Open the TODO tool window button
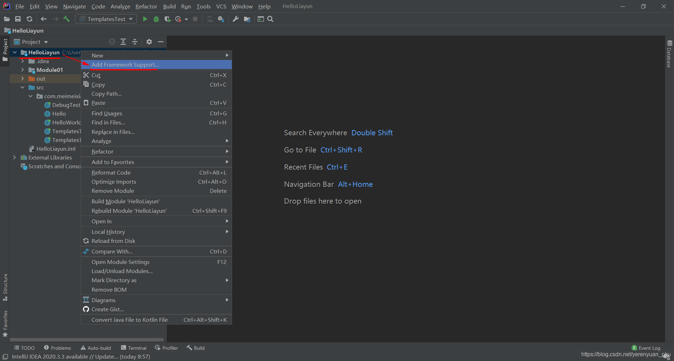 click(24, 348)
